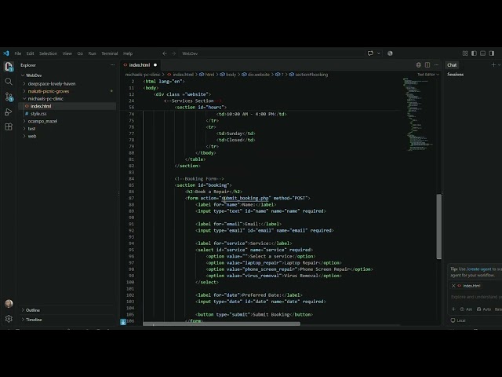Open the Ask mode picker
The height and width of the screenshot is (377, 502).
[x=466, y=309]
